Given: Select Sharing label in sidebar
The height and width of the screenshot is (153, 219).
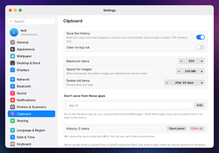Looking at the screenshot, I should pyautogui.click(x=23, y=121).
